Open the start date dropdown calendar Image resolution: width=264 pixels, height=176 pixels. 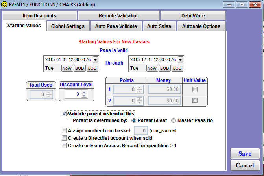pos(96,59)
